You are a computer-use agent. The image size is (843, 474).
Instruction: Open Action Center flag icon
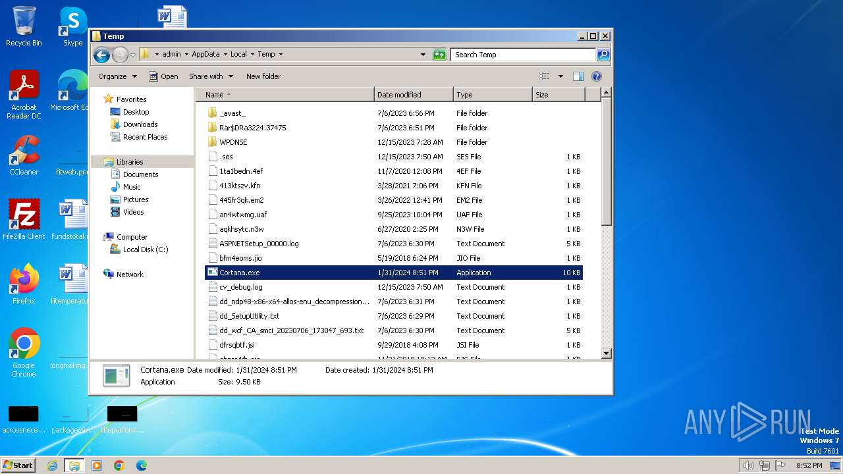780,465
